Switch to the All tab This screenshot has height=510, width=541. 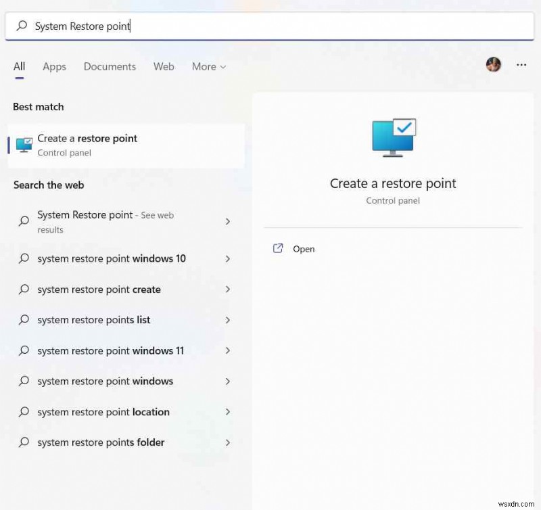(x=20, y=66)
